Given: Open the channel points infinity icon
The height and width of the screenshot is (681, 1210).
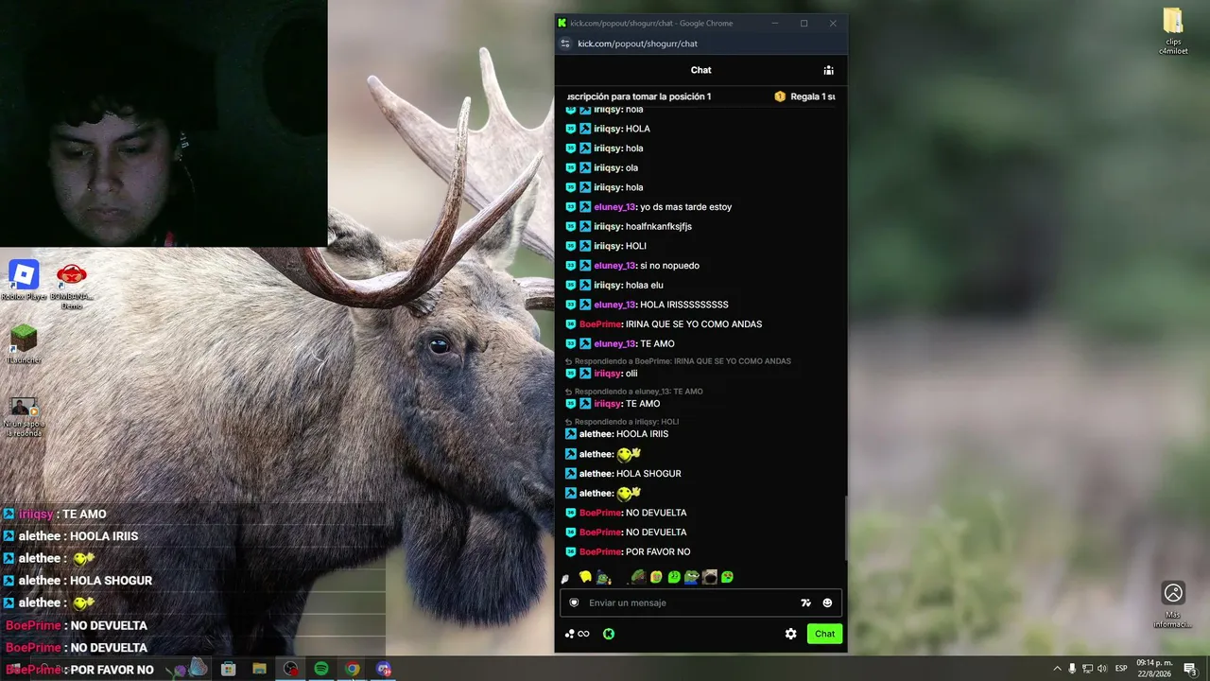Looking at the screenshot, I should pos(578,634).
